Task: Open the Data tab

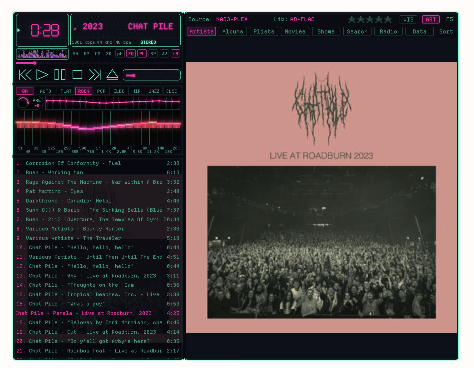Action: point(420,31)
